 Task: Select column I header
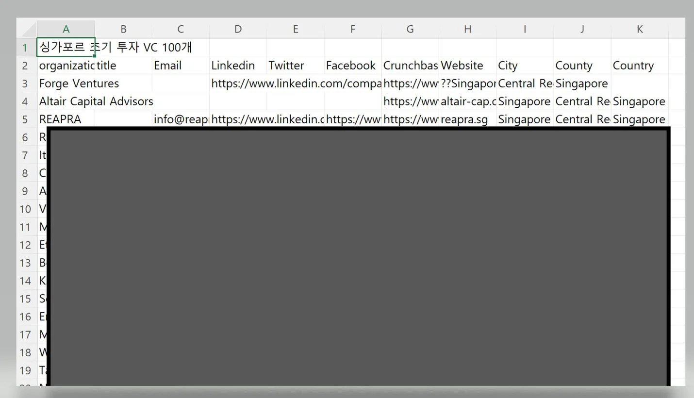coord(525,29)
